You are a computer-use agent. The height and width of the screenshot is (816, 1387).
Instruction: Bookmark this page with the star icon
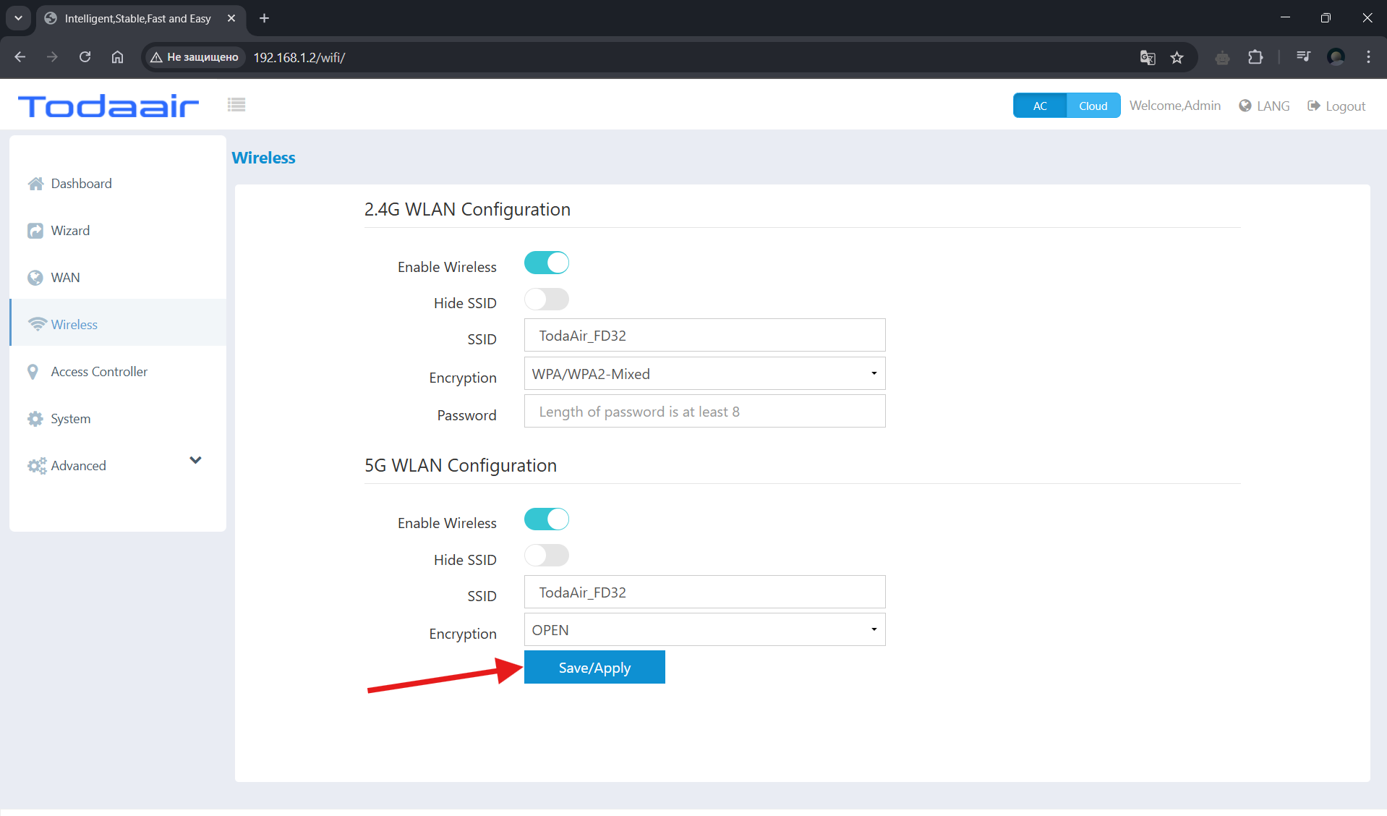(1177, 58)
